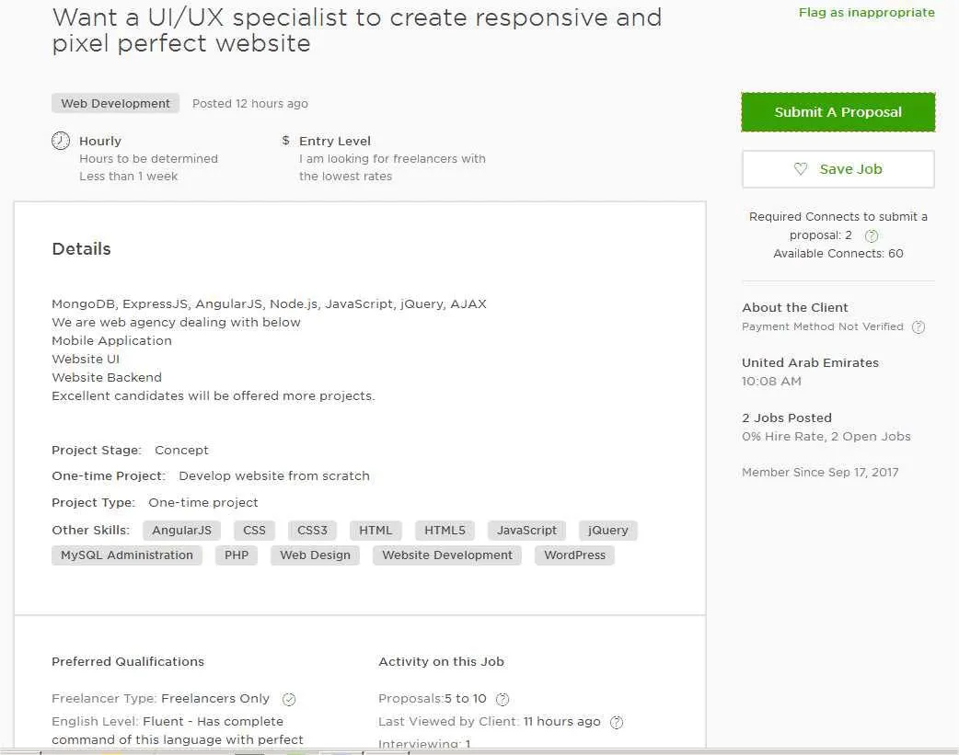
Task: Click the help icon beside Proposals 5 to 10
Action: point(503,699)
